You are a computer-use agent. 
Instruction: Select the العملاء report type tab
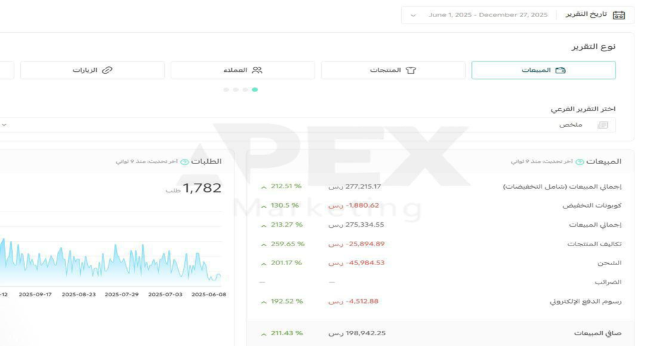(x=243, y=70)
